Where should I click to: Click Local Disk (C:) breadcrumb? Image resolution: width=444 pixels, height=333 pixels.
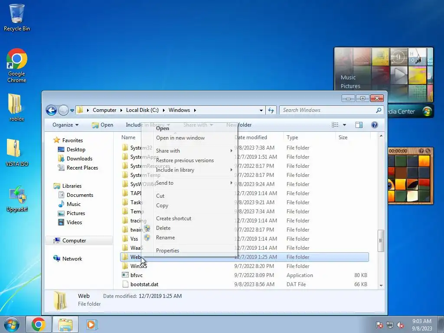tap(142, 110)
